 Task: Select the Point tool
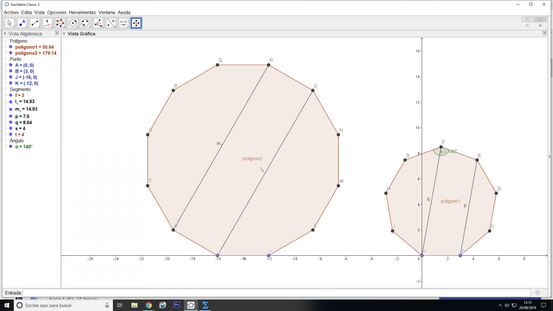point(22,23)
